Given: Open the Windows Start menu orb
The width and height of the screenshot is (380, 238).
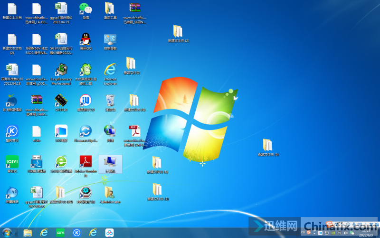Looking at the screenshot, I should [7, 233].
